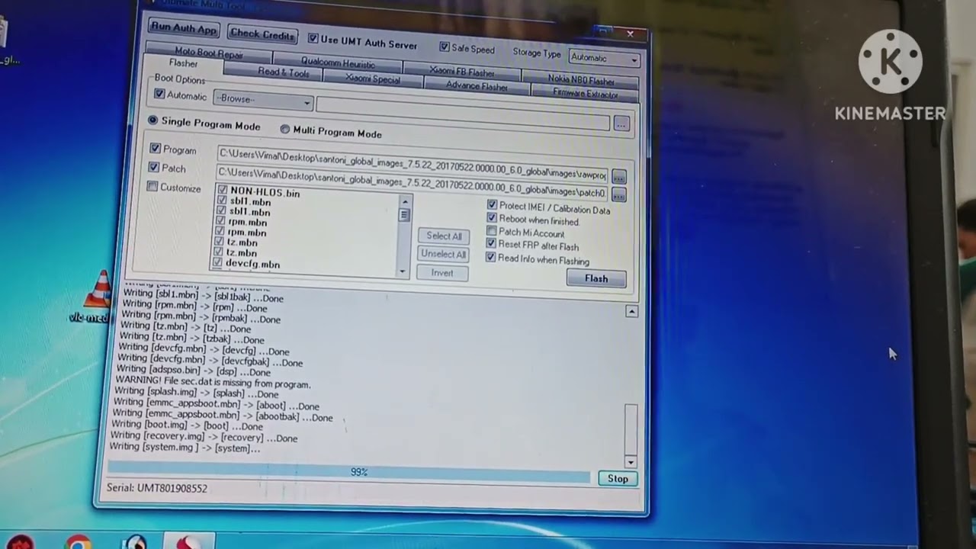Screen dimensions: 976x549
Task: Open the Qualcomm Heuristic tab
Action: [x=338, y=63]
